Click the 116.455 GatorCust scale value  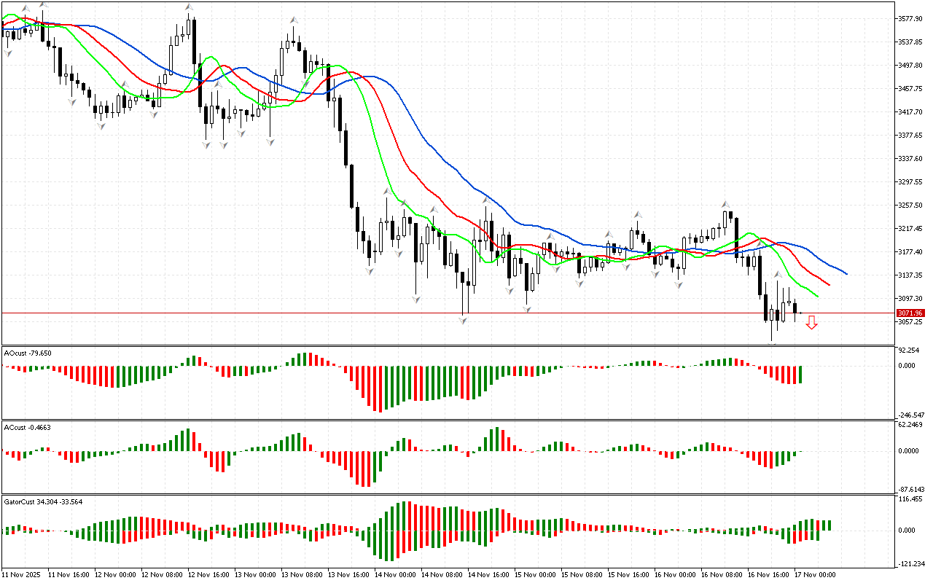911,500
